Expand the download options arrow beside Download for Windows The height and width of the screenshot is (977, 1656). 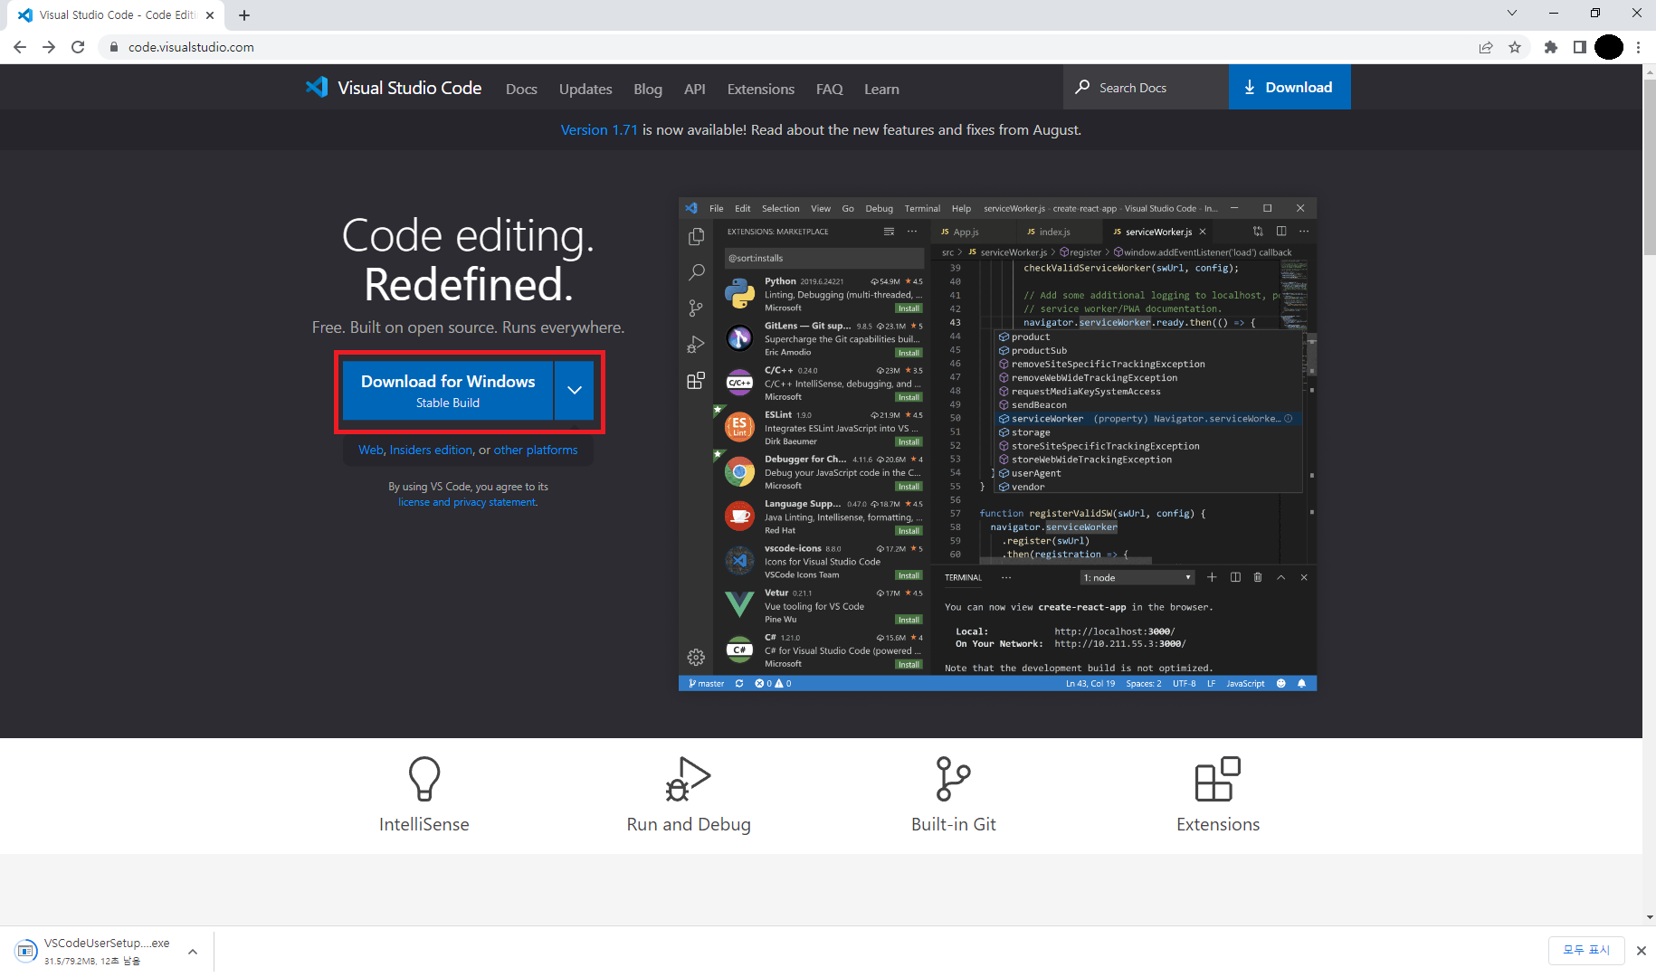pyautogui.click(x=575, y=390)
